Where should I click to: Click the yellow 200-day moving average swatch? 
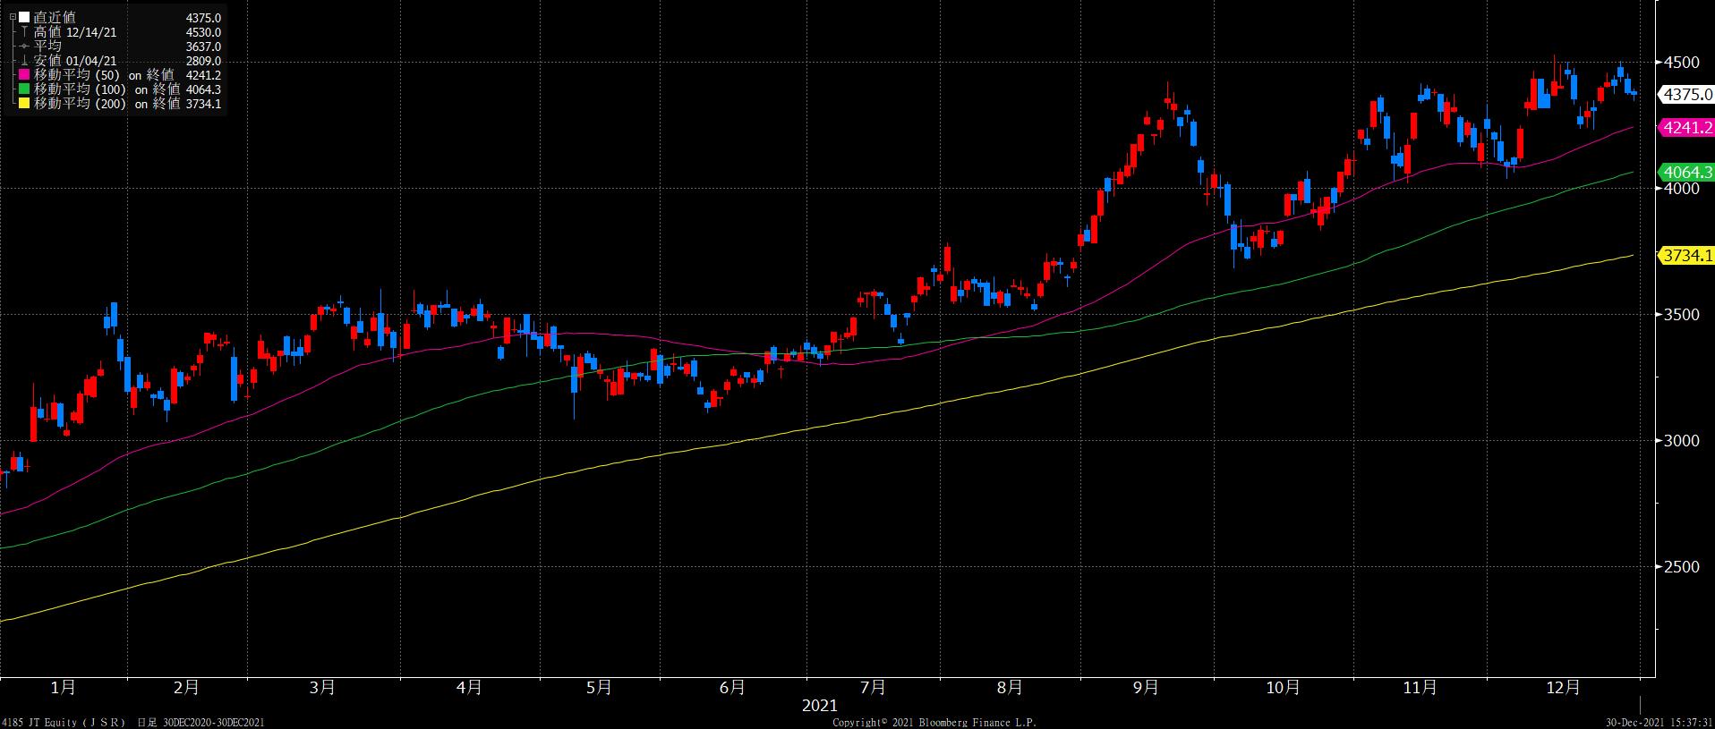click(24, 104)
